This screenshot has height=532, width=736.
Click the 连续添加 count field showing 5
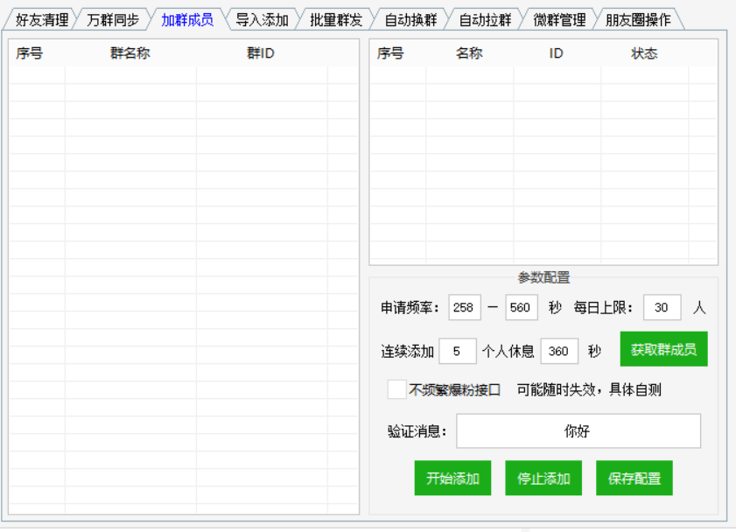coord(458,351)
